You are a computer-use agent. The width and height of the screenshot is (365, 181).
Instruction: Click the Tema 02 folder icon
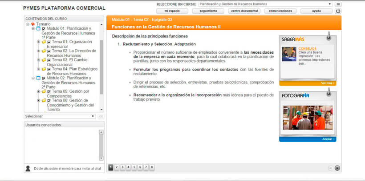click(x=44, y=51)
